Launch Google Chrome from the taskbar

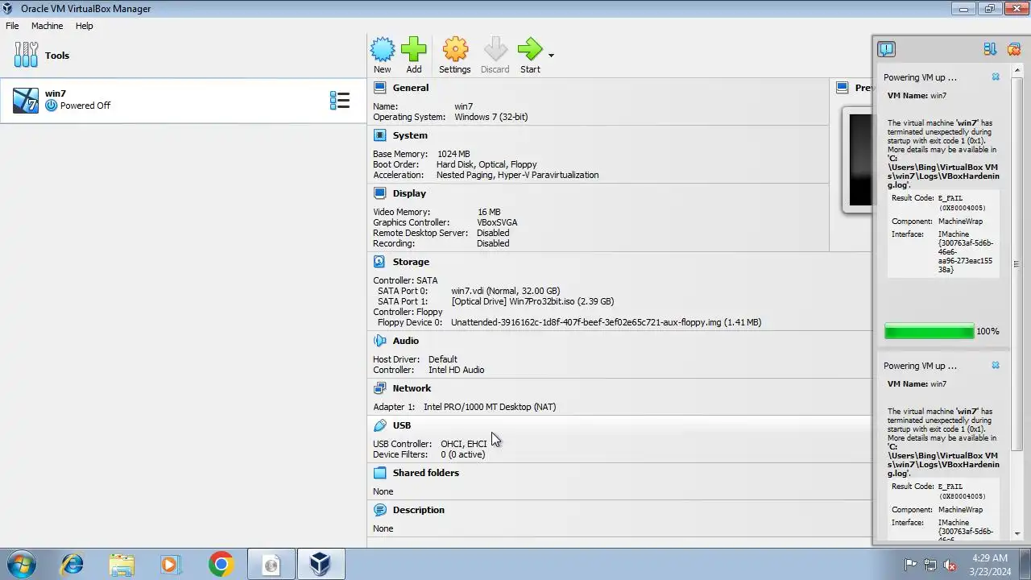(221, 565)
